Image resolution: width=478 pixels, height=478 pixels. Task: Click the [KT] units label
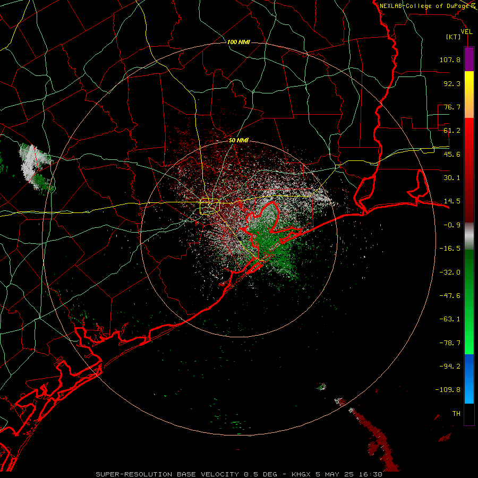pyautogui.click(x=454, y=37)
